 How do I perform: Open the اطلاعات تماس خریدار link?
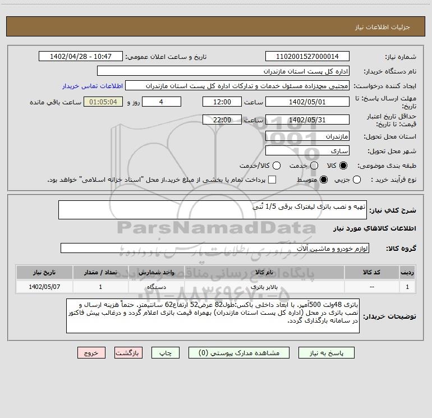(x=93, y=86)
